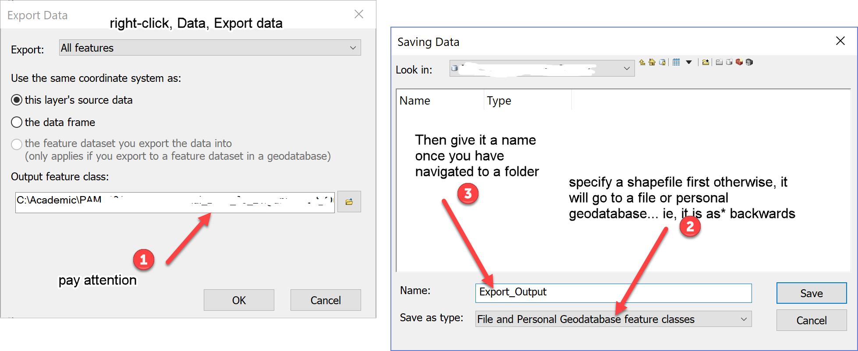Click the Save button
The image size is (858, 351).
point(811,293)
